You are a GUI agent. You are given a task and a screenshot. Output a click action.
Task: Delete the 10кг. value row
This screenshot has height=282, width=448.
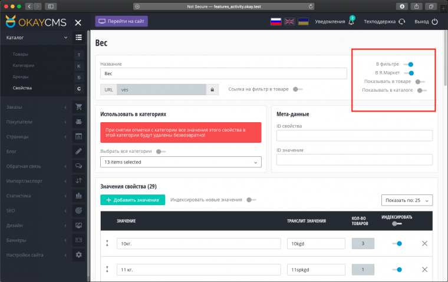pyautogui.click(x=424, y=243)
